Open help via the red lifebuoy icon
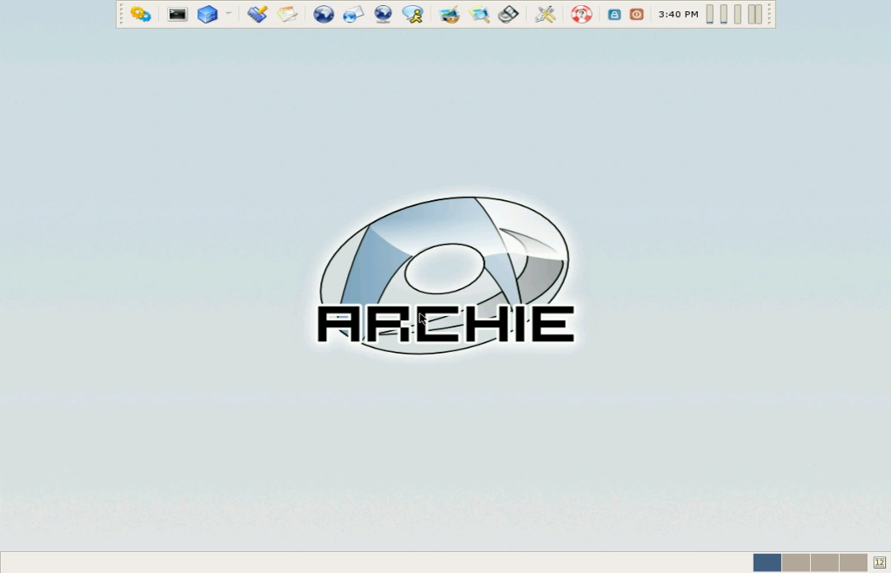The width and height of the screenshot is (891, 573). 581,14
